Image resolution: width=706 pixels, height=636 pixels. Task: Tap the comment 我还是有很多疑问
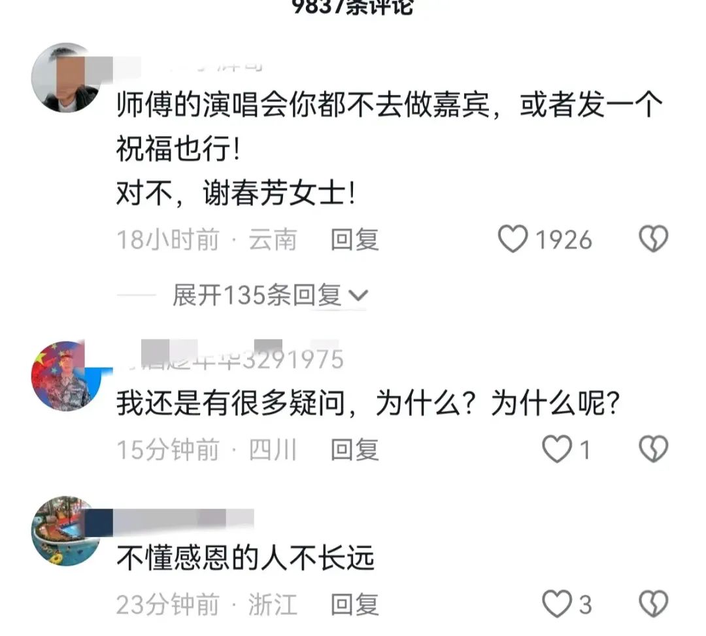(368, 402)
